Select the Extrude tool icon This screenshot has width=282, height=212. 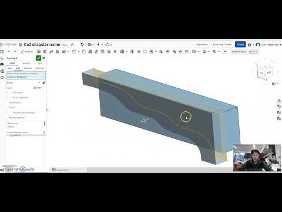coord(39,51)
